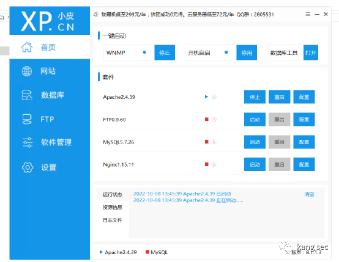Open the 首页 home icon in sidebar
This screenshot has height=262, width=339.
point(27,47)
